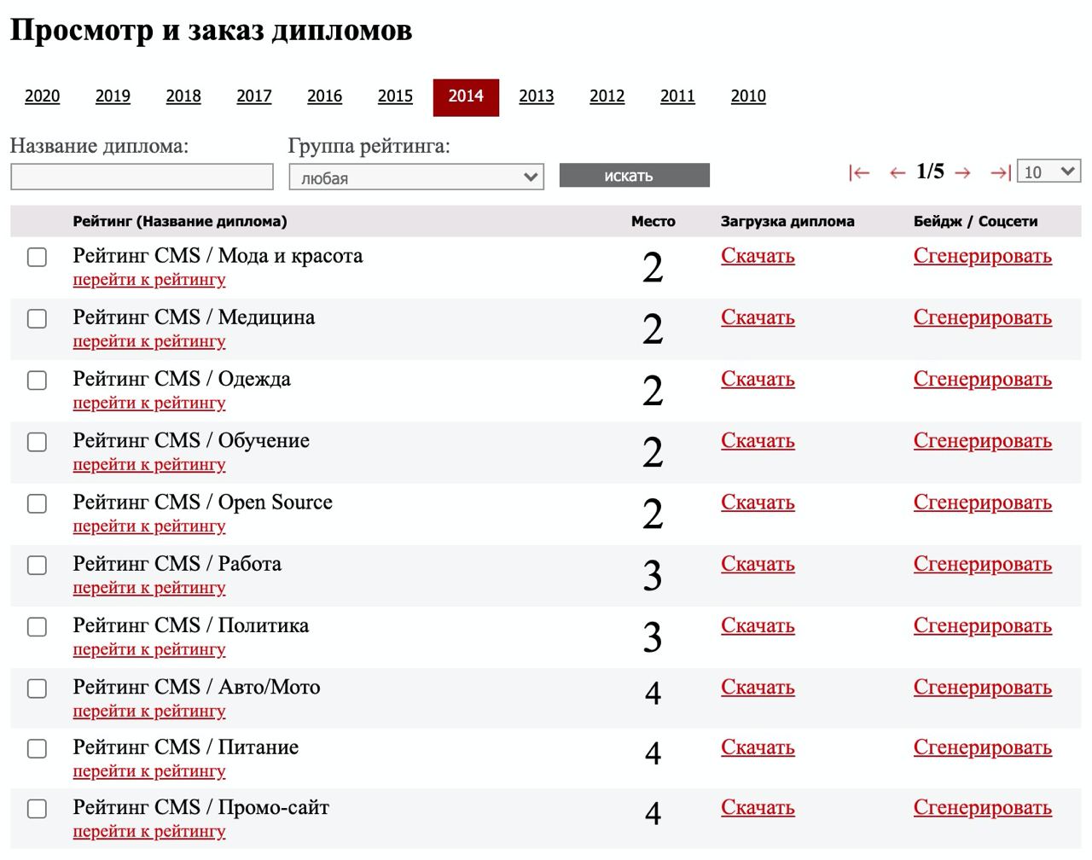Screen dimensions: 1092x860
Task: Follow перейти к рейтингу under Обучение
Action: coord(149,465)
